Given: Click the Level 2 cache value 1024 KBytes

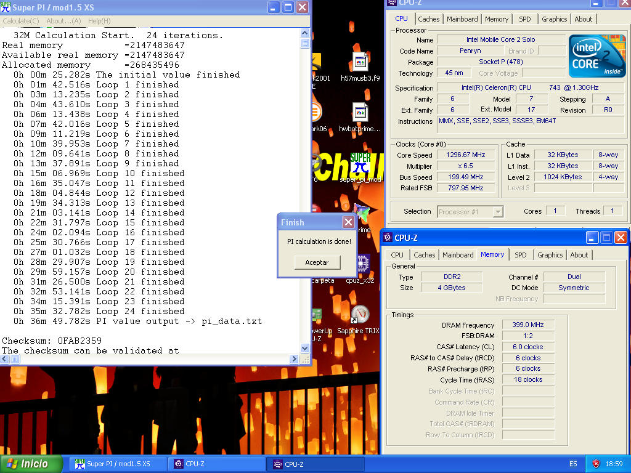Looking at the screenshot, I should (x=563, y=177).
